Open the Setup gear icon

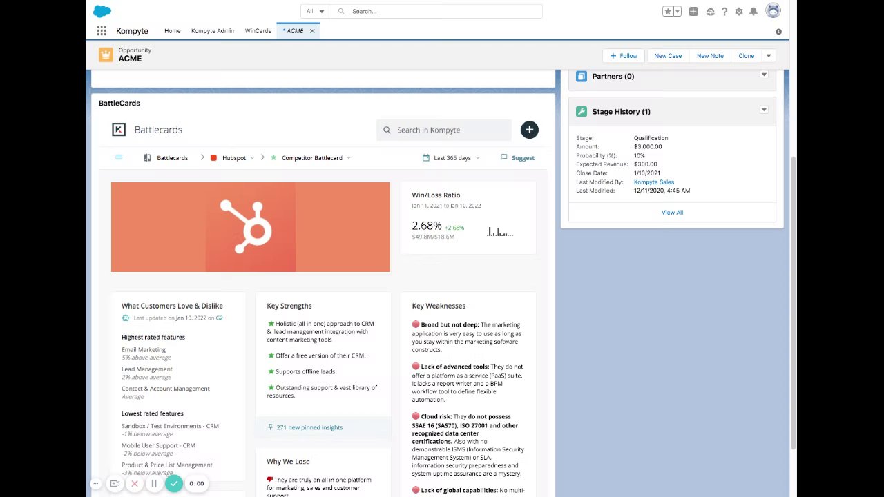point(739,12)
